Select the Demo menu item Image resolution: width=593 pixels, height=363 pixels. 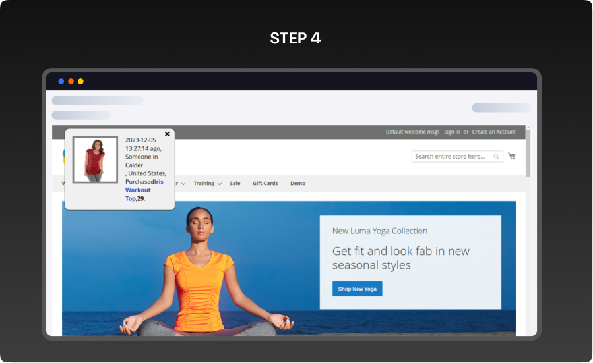[x=297, y=183]
